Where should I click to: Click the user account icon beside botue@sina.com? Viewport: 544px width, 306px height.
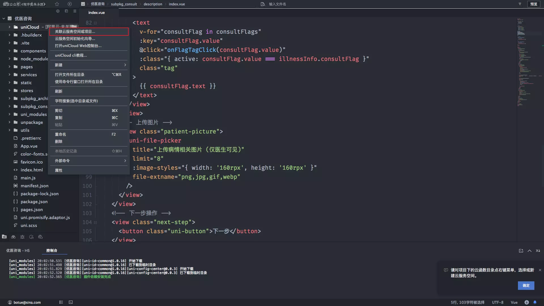[x=10, y=302]
